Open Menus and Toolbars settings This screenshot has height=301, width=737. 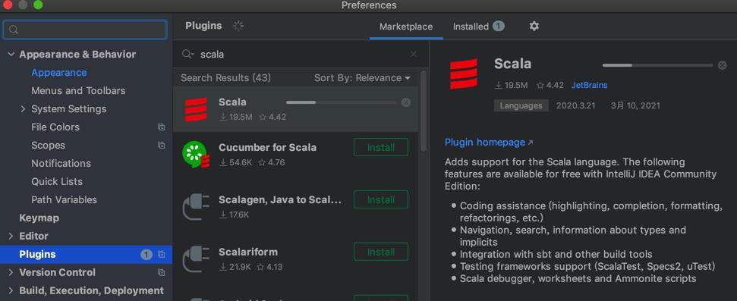(78, 91)
